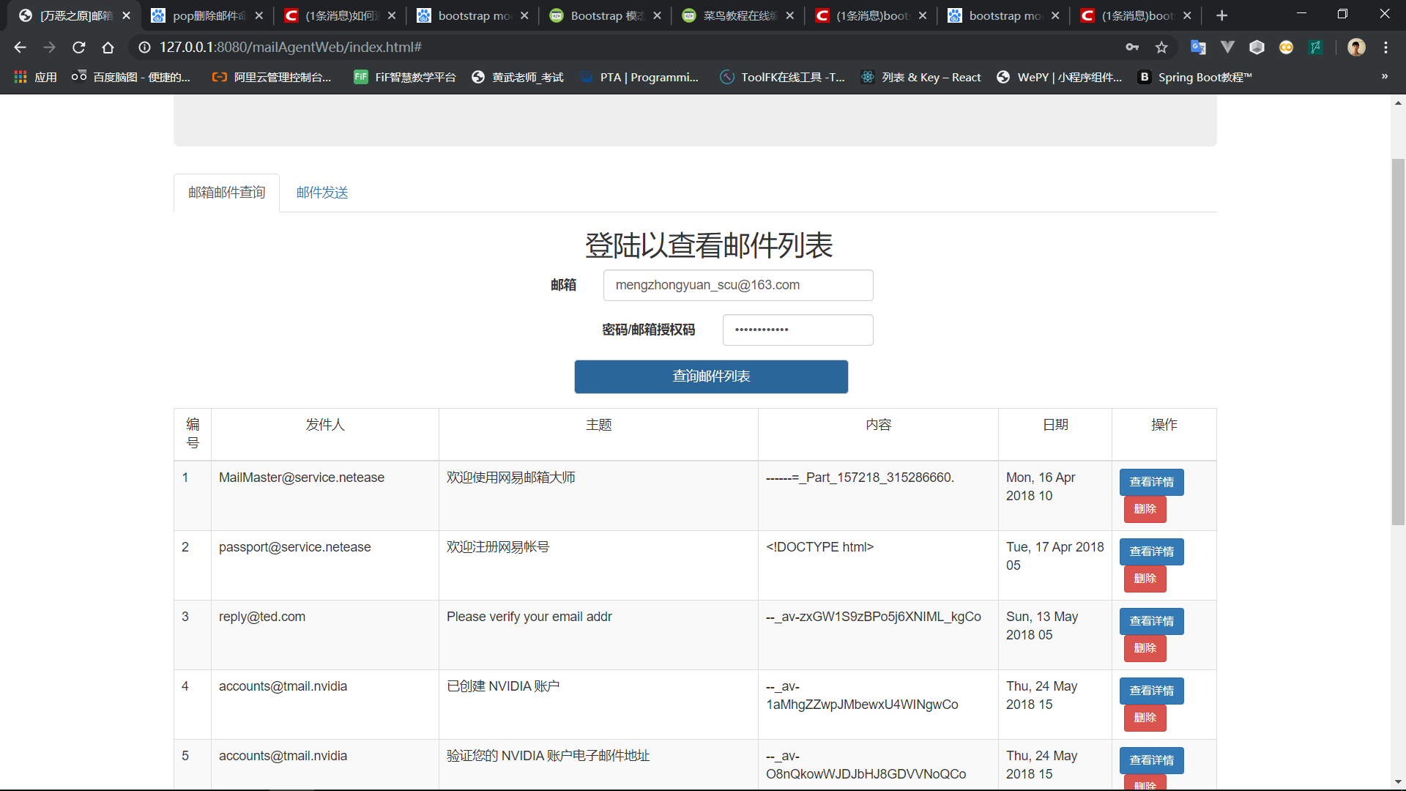Open new tab with plus icon

[1221, 15]
